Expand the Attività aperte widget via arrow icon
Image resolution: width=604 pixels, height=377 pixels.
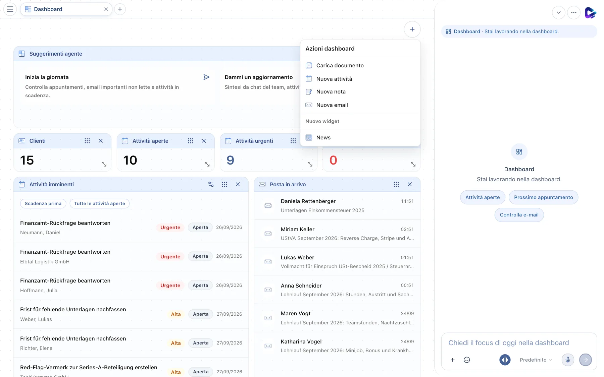point(207,164)
